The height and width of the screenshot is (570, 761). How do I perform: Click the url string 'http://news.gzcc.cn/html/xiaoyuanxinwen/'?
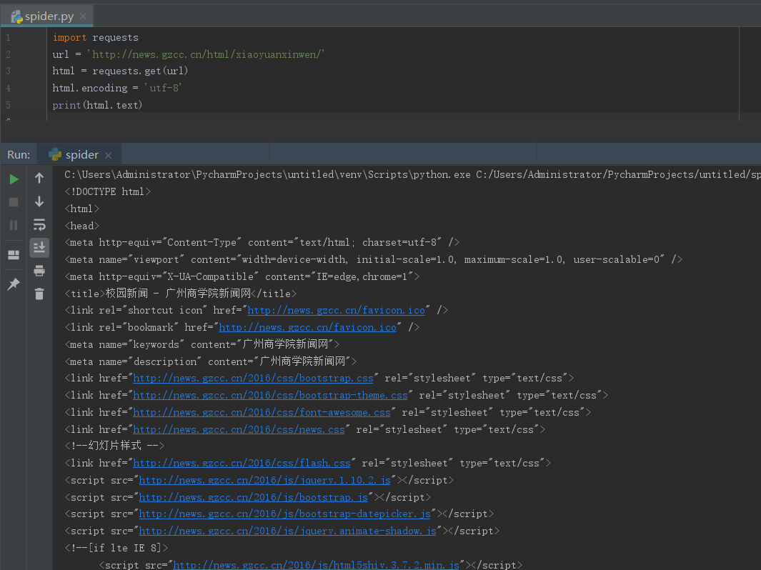coord(206,54)
